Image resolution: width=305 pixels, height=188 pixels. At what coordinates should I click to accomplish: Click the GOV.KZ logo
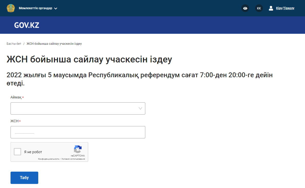27,25
